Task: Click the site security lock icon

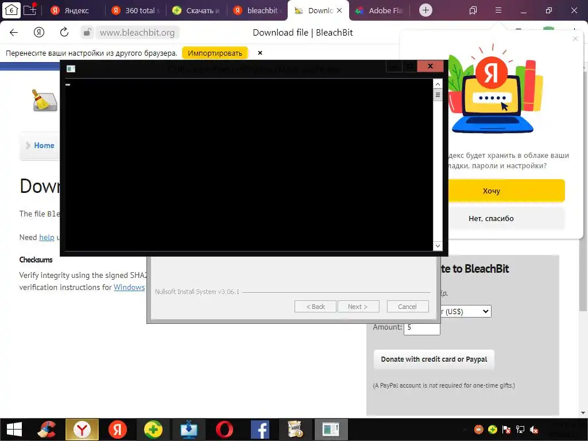Action: coord(87,32)
